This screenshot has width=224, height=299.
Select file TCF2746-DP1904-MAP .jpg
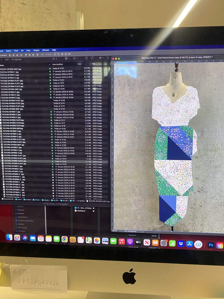(x=12, y=109)
